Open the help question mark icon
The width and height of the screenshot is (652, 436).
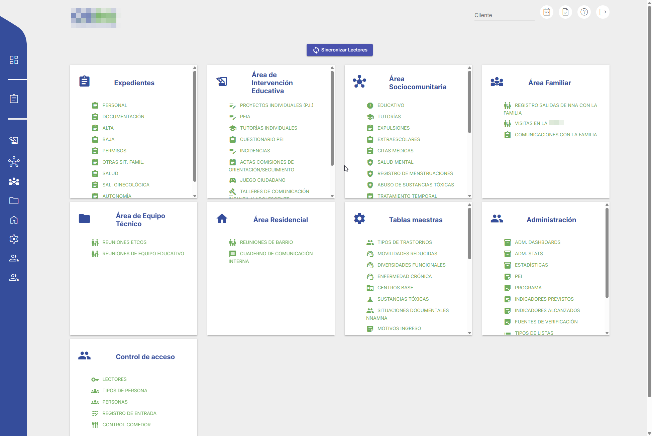(x=584, y=12)
